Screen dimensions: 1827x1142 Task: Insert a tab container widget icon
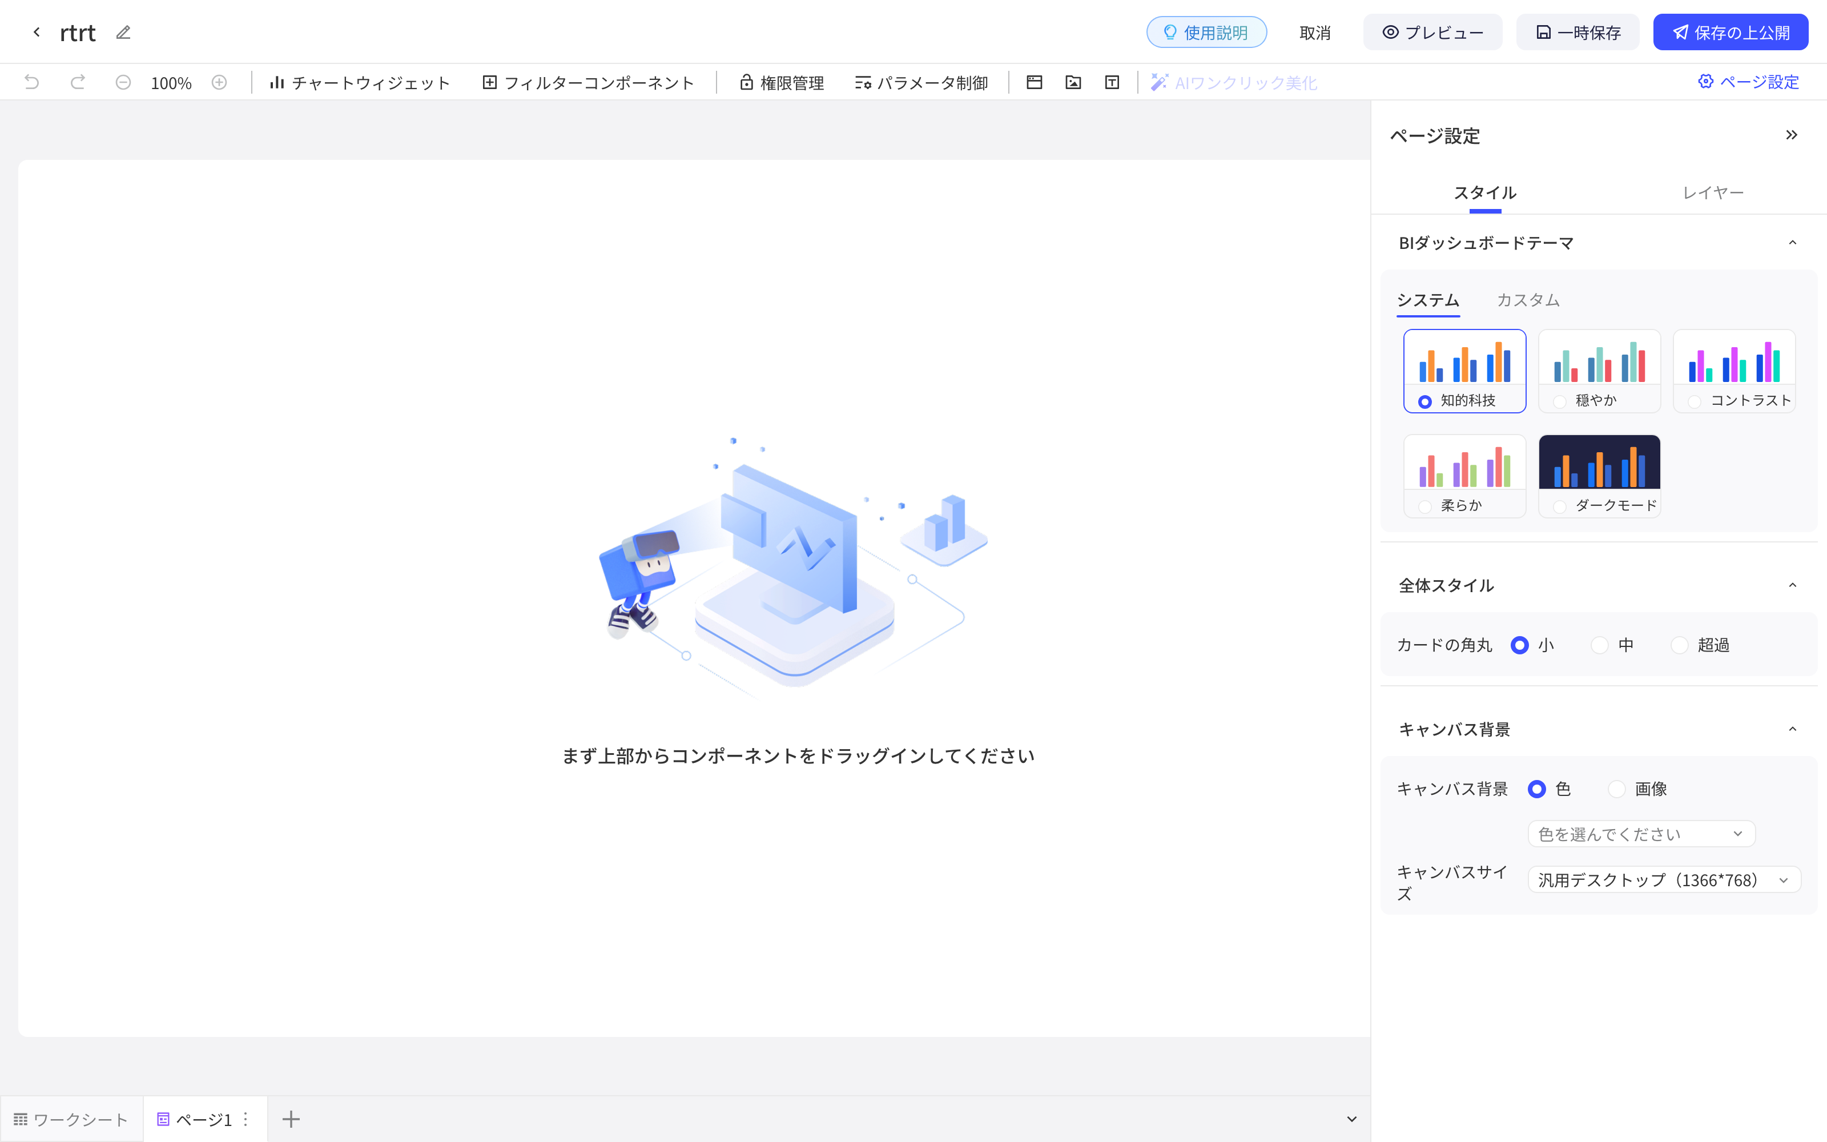(x=1035, y=82)
